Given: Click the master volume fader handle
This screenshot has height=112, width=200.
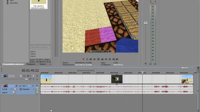Looking at the screenshot, I should [146, 23].
